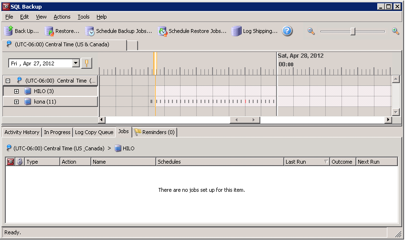Sort by the Schedules column header

[220, 162]
